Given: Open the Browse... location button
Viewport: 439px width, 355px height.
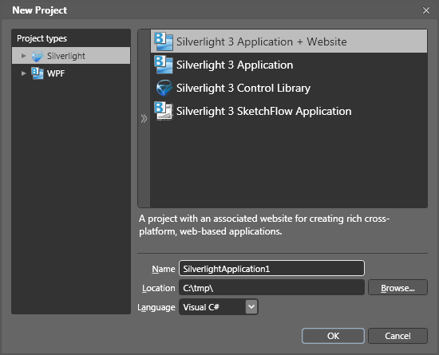Looking at the screenshot, I should click(x=397, y=288).
